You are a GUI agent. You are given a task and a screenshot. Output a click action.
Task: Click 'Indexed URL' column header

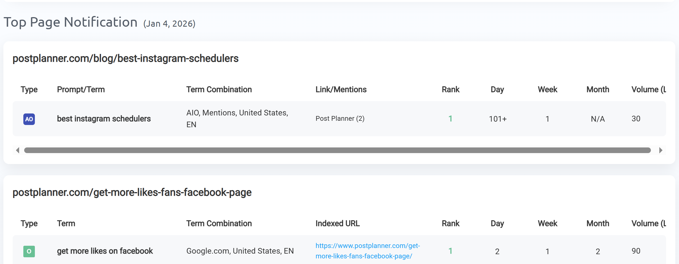(x=338, y=223)
